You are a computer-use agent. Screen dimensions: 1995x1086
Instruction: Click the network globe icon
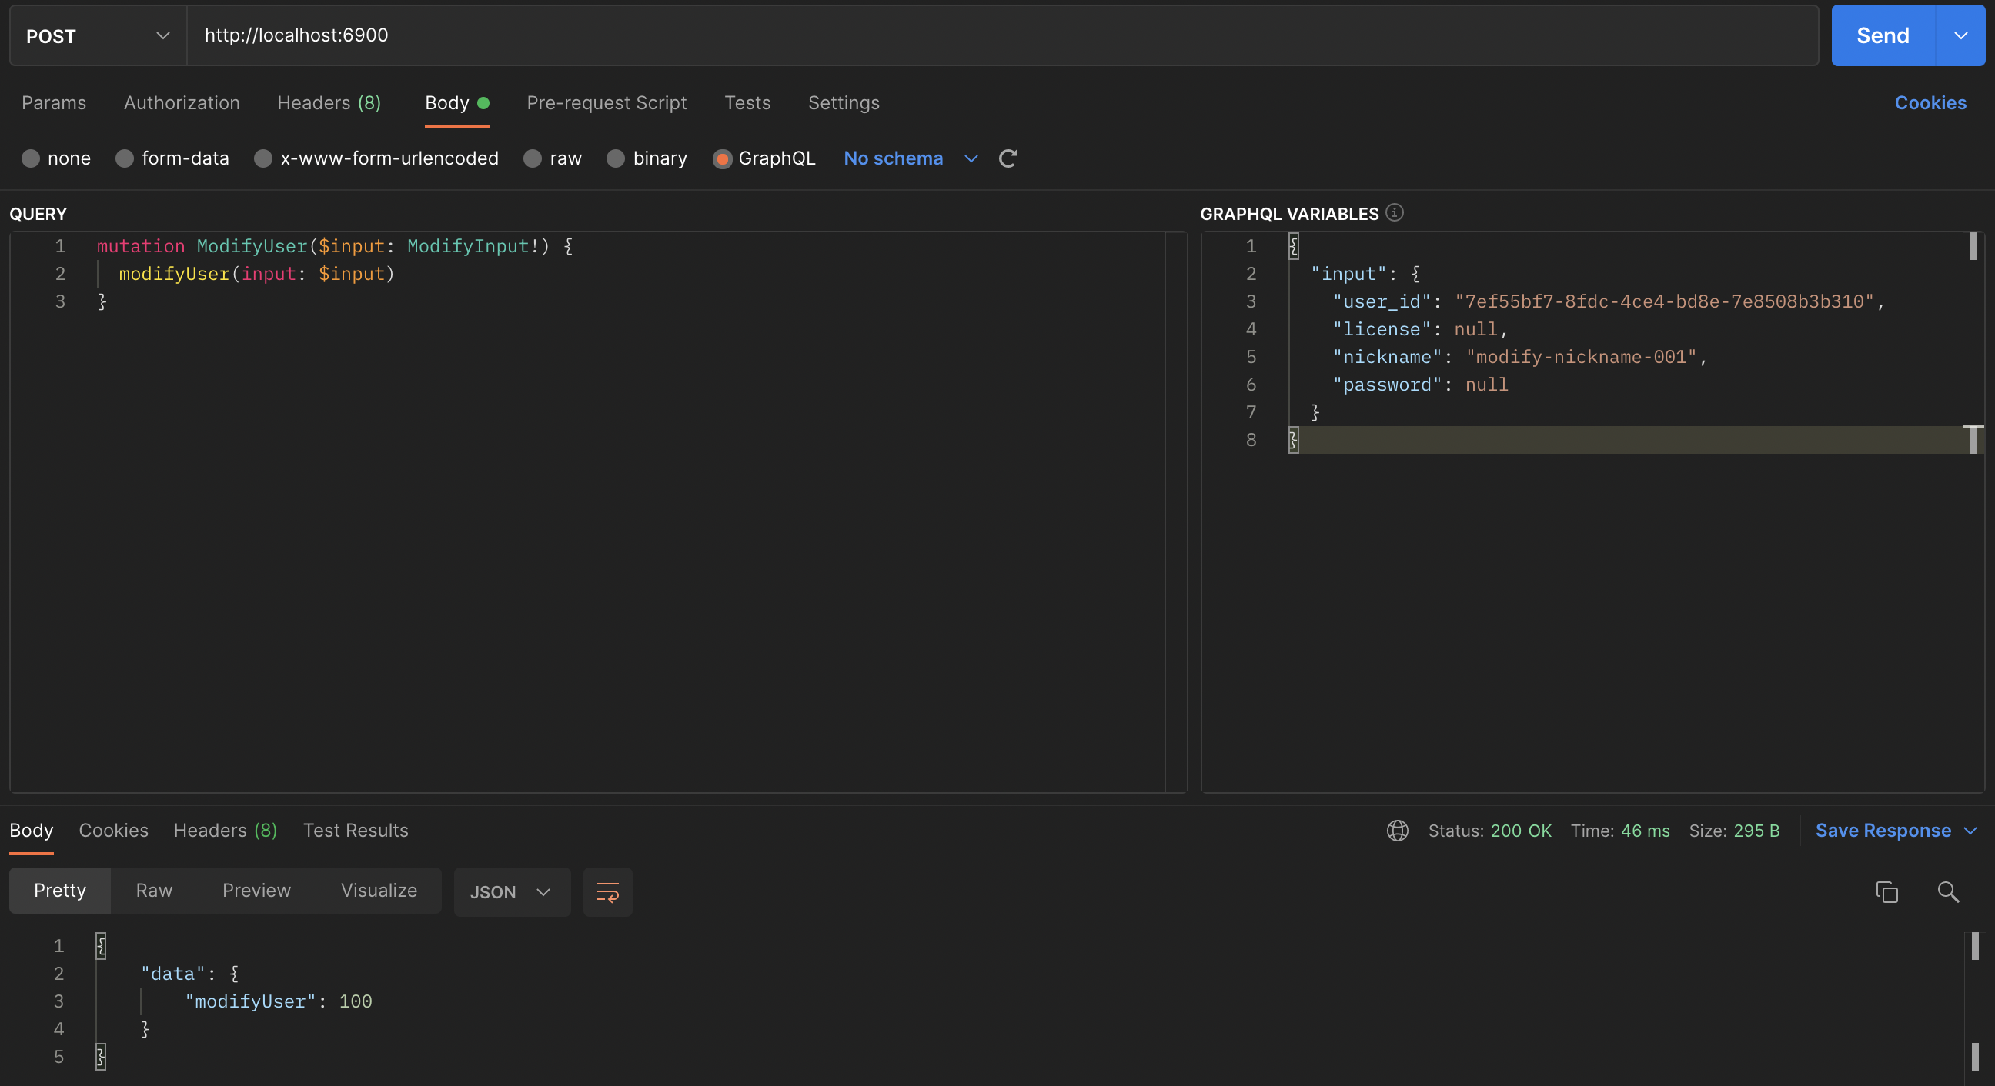pos(1397,831)
